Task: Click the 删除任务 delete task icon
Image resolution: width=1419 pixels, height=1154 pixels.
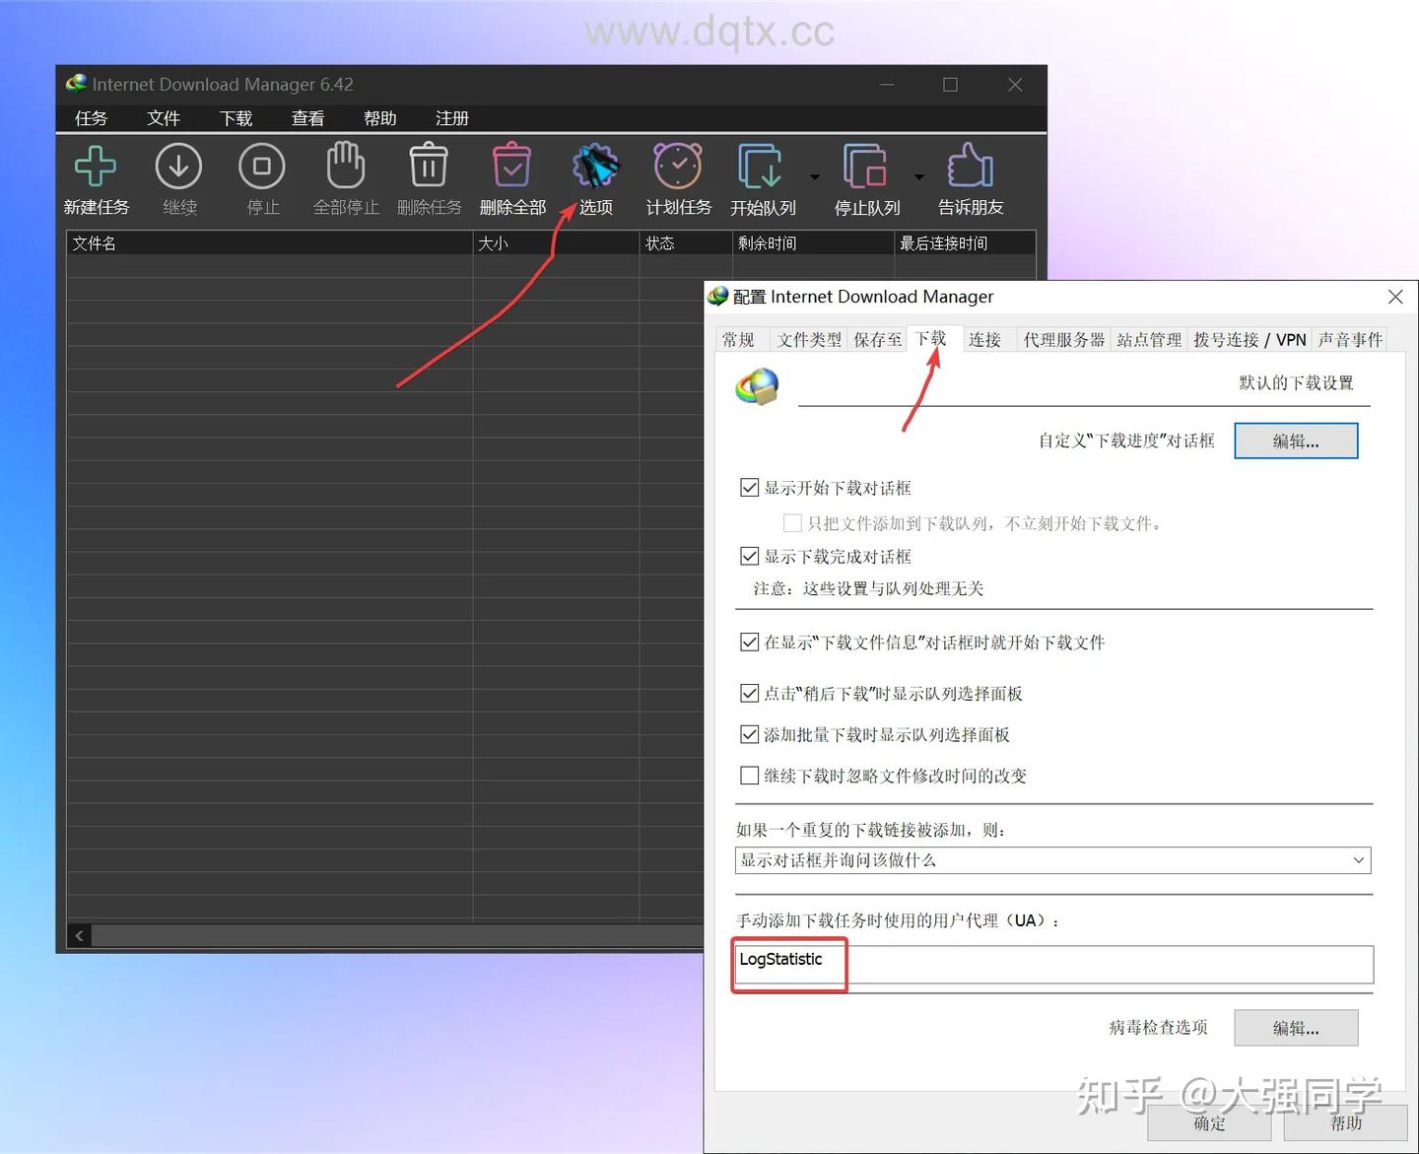Action: (x=429, y=177)
